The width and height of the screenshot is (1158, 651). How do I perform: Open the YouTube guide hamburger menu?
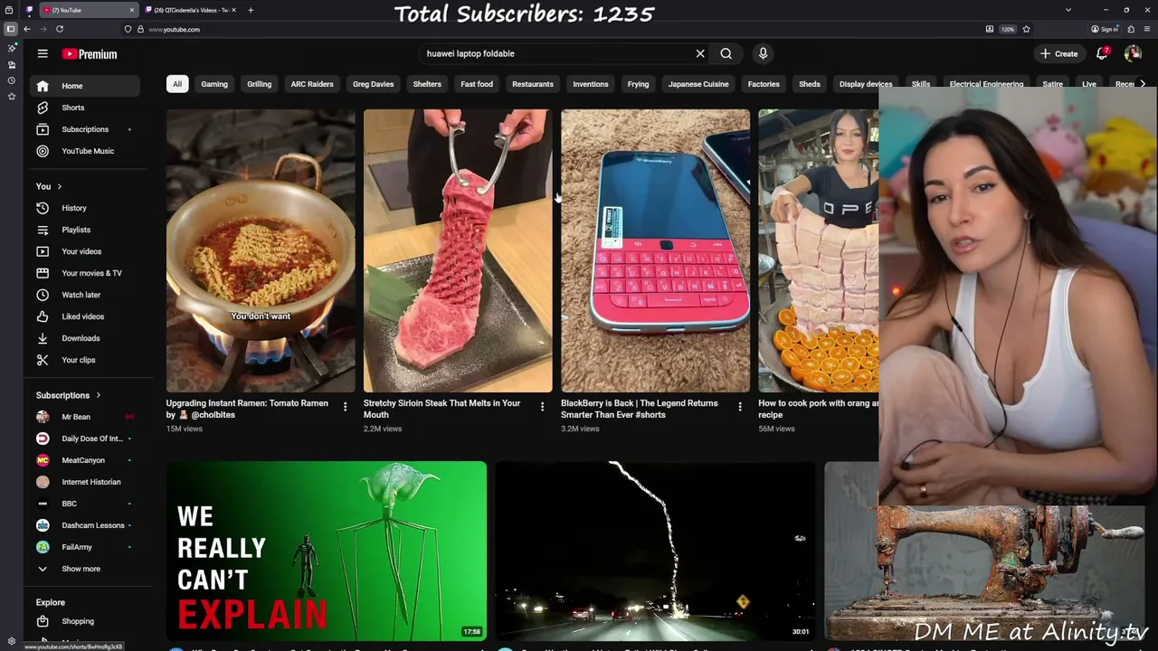(x=43, y=53)
